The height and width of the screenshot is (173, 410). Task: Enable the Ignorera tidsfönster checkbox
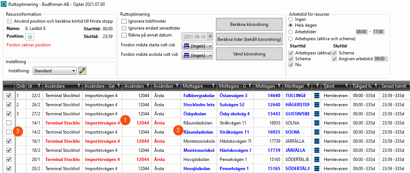124,22
